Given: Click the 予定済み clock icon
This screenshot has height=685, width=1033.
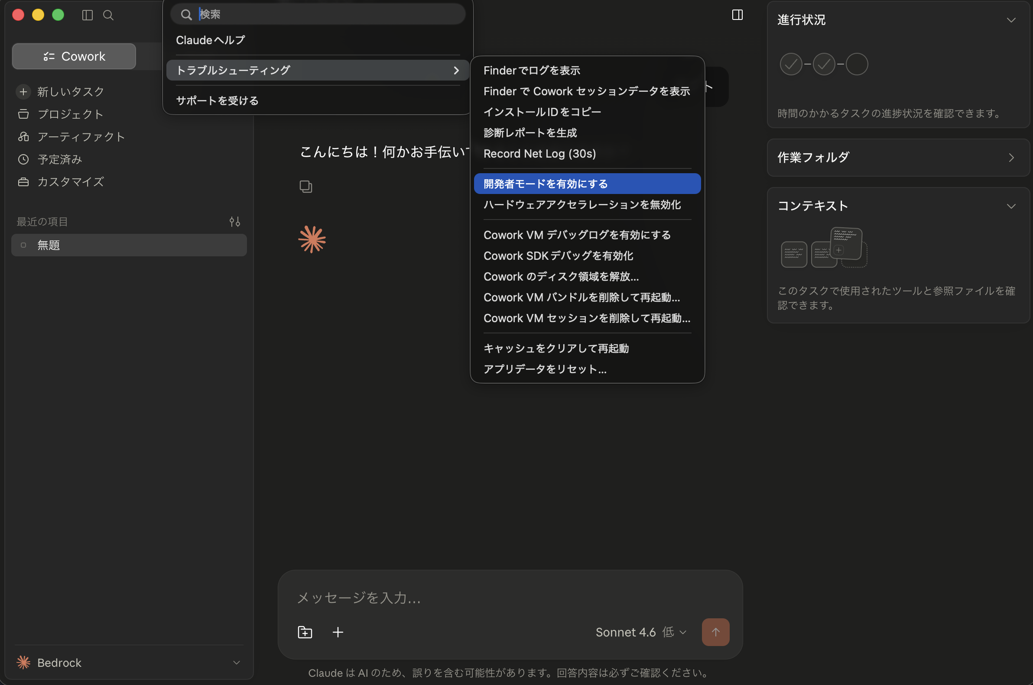Looking at the screenshot, I should (x=23, y=159).
